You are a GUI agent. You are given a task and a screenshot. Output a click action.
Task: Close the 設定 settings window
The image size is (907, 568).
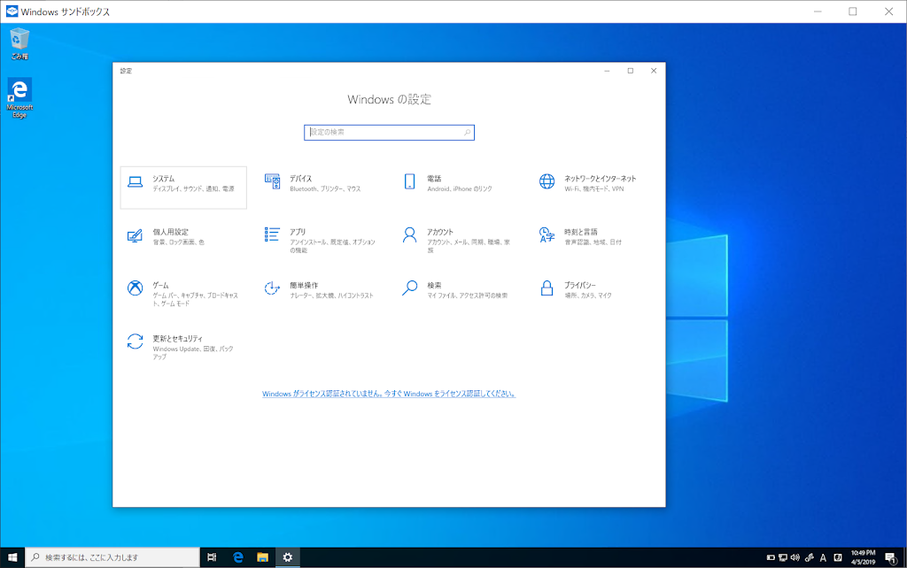click(654, 71)
